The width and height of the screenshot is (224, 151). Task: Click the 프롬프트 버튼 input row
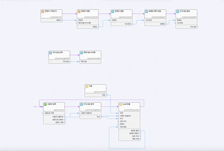click(54, 113)
